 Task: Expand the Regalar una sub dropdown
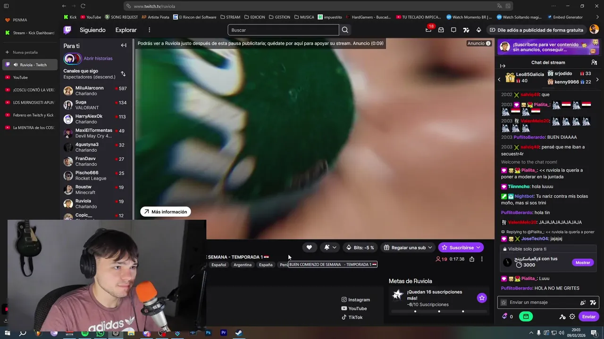(430, 247)
